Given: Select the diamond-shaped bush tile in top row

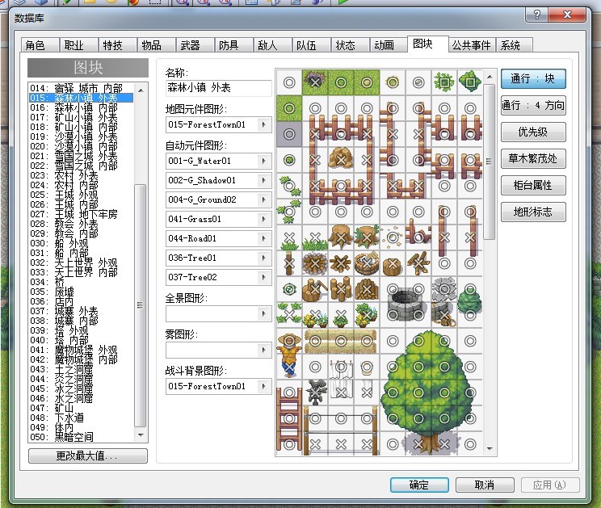Looking at the screenshot, I should 470,82.
